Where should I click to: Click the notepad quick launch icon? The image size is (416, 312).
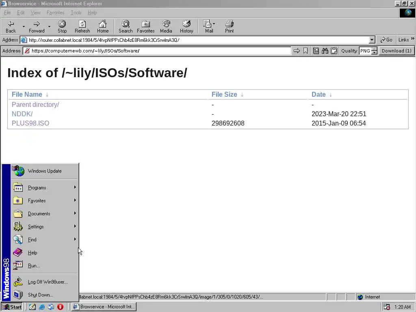coord(32,307)
